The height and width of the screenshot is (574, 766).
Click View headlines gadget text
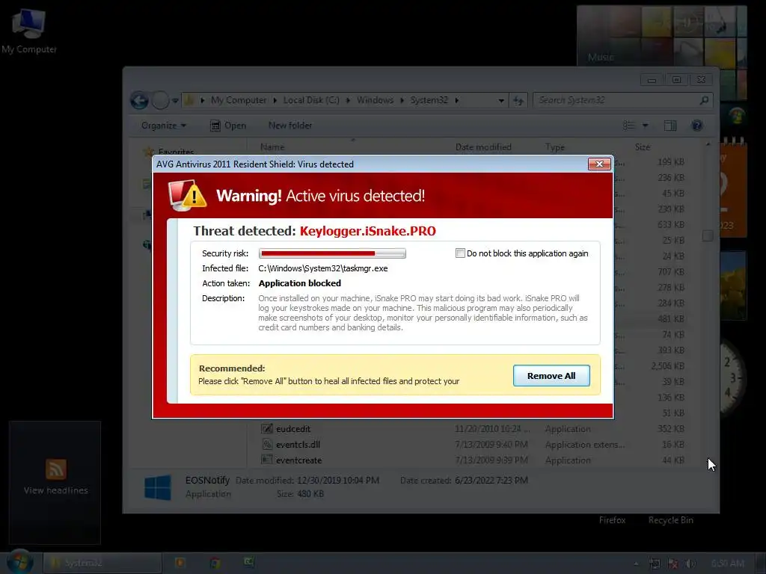coord(55,490)
